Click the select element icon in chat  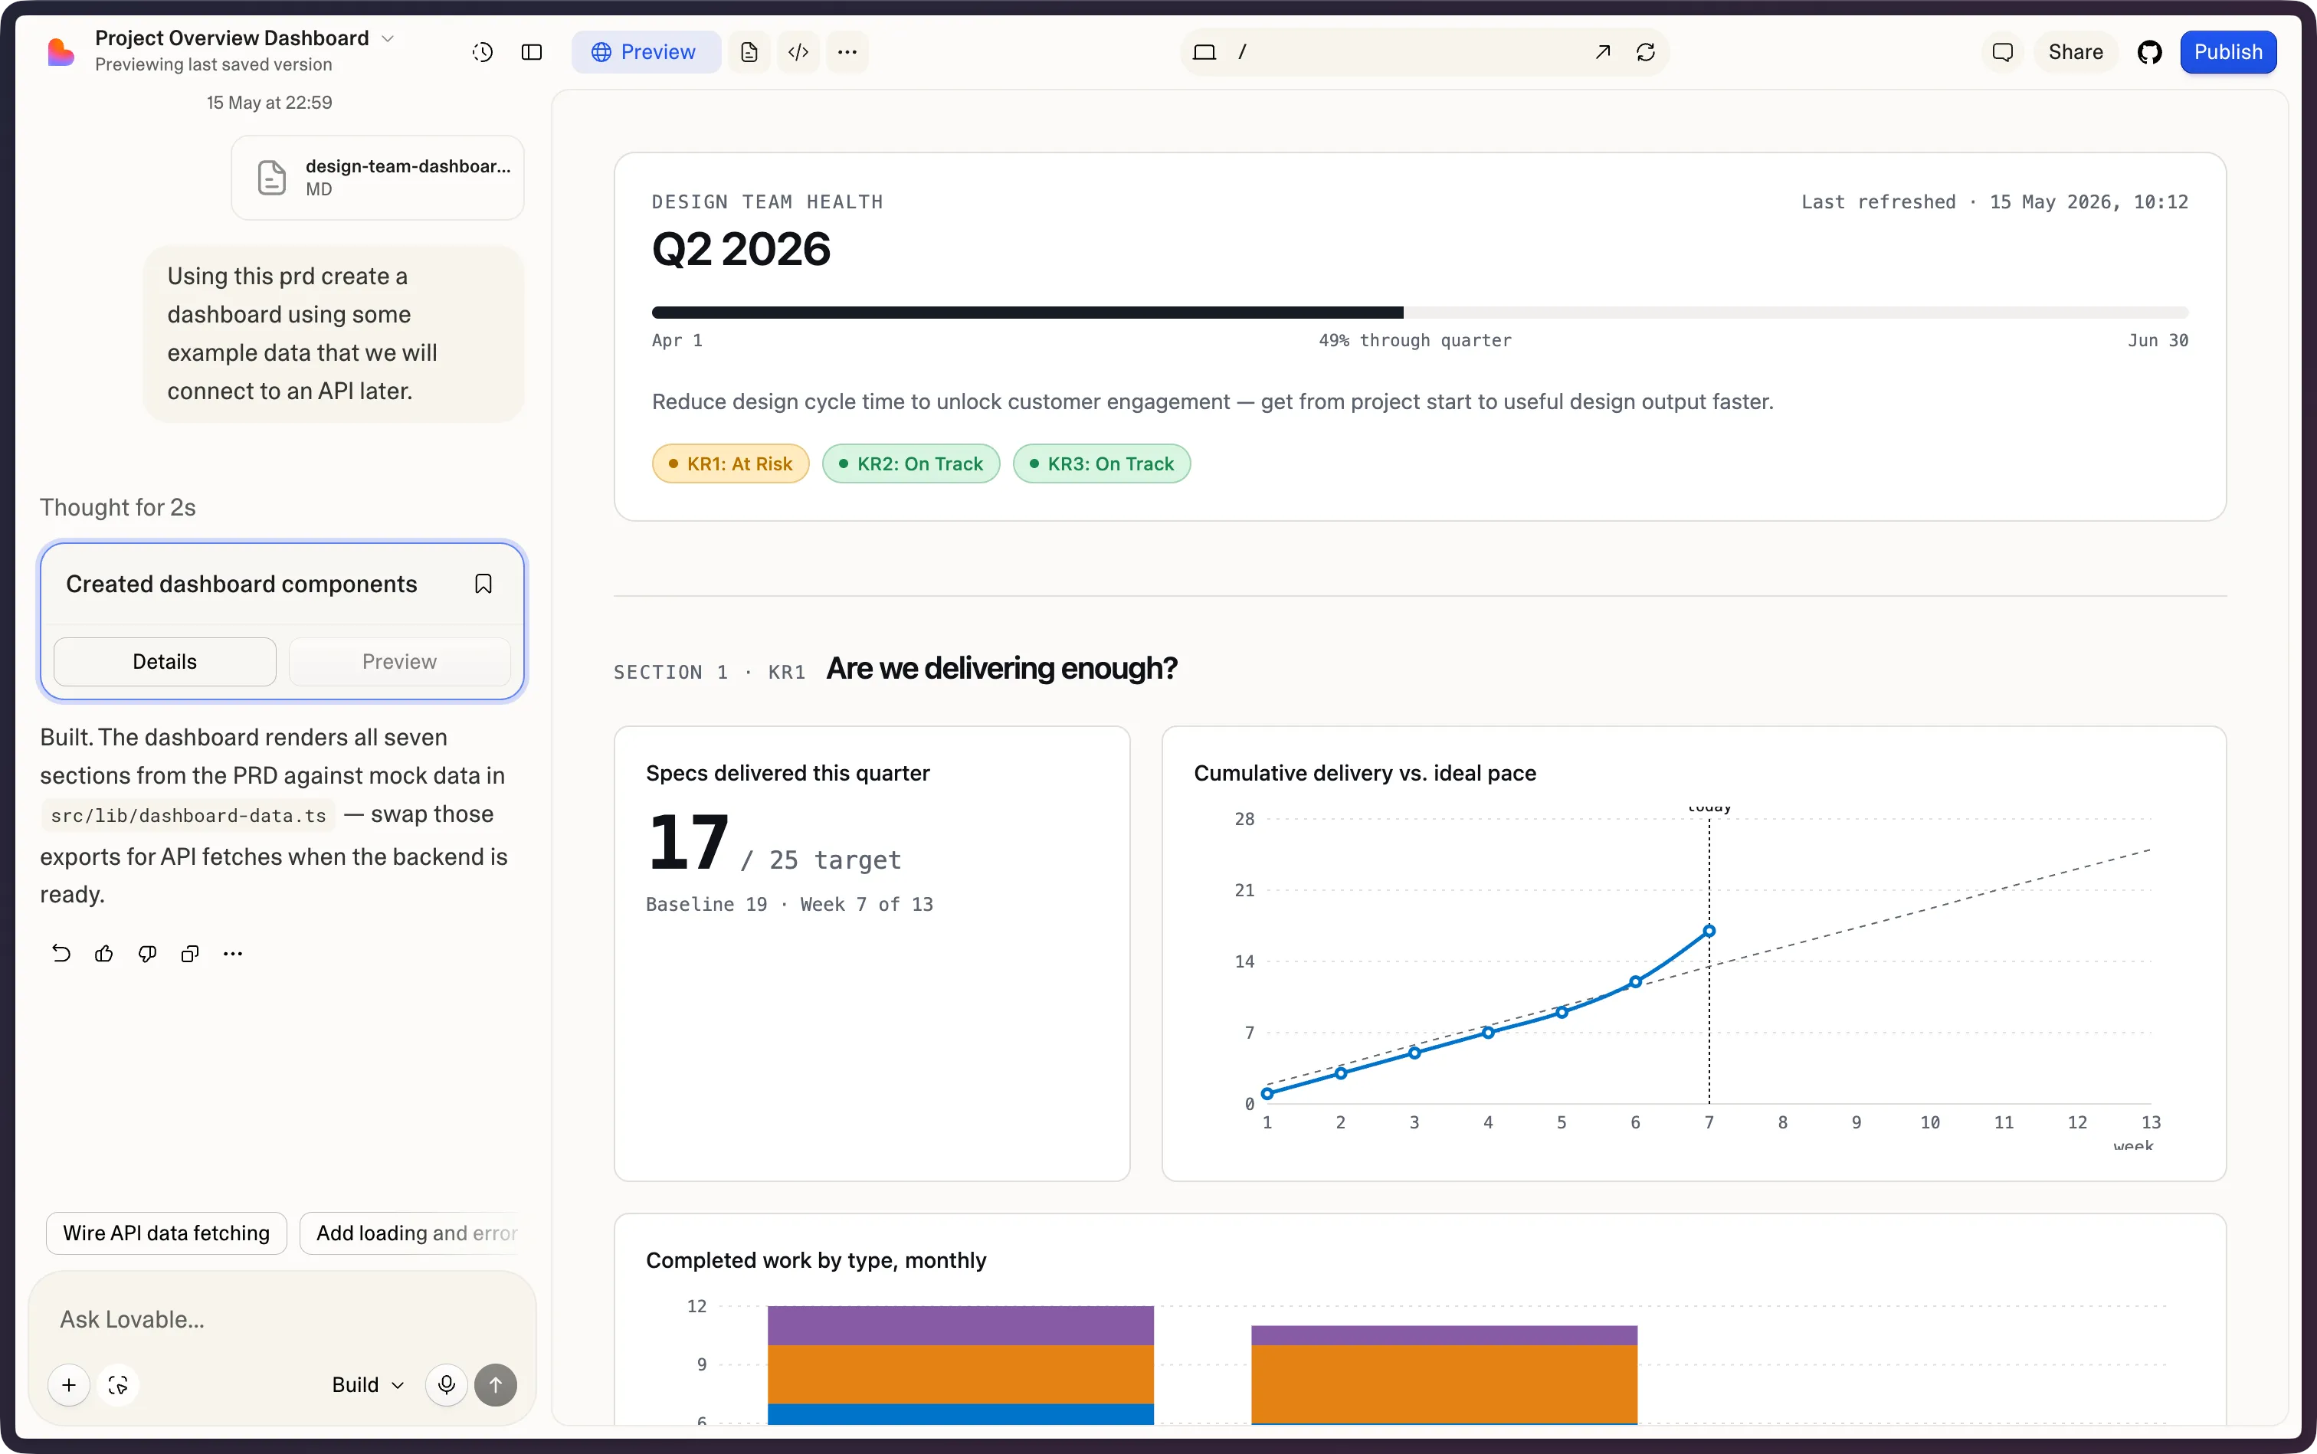coord(118,1385)
